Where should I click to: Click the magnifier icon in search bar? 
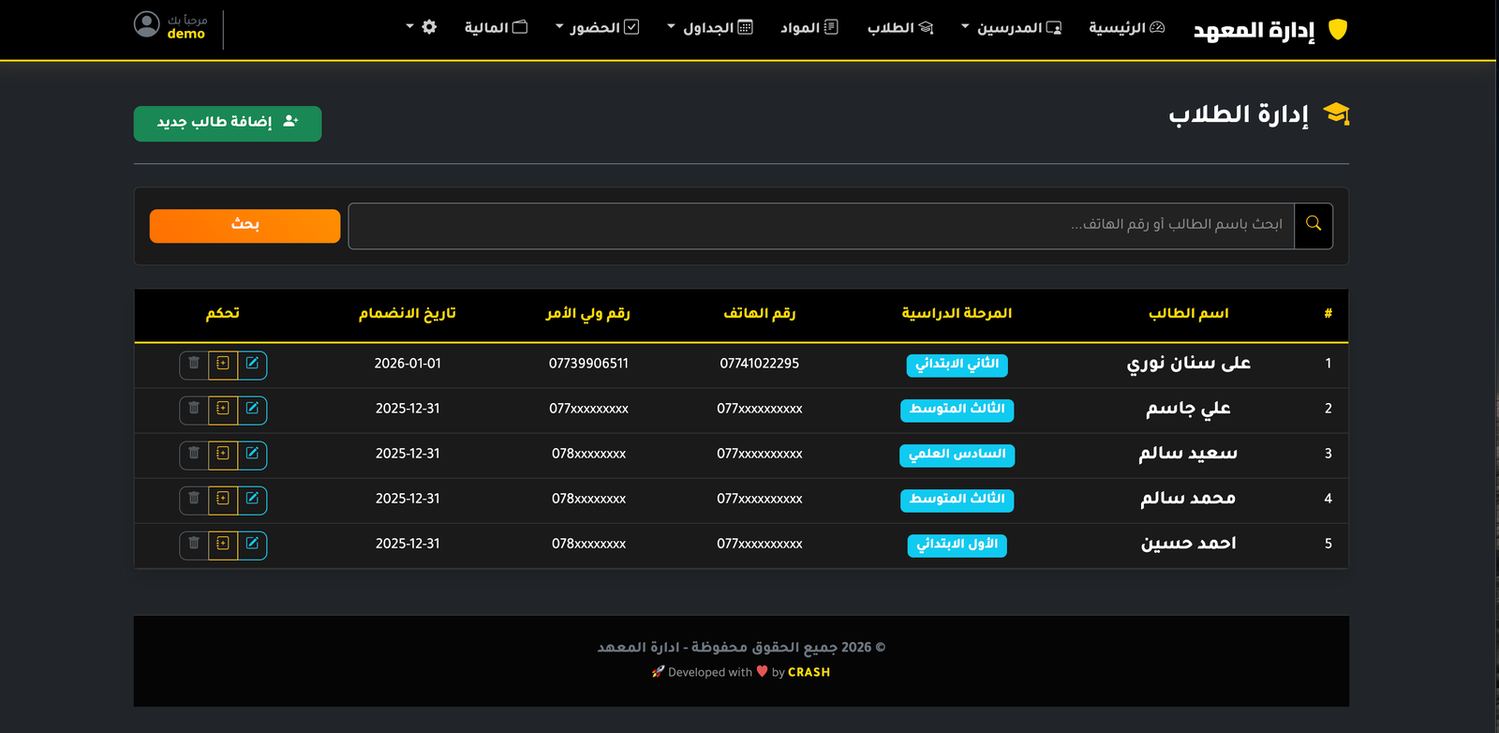pos(1313,225)
